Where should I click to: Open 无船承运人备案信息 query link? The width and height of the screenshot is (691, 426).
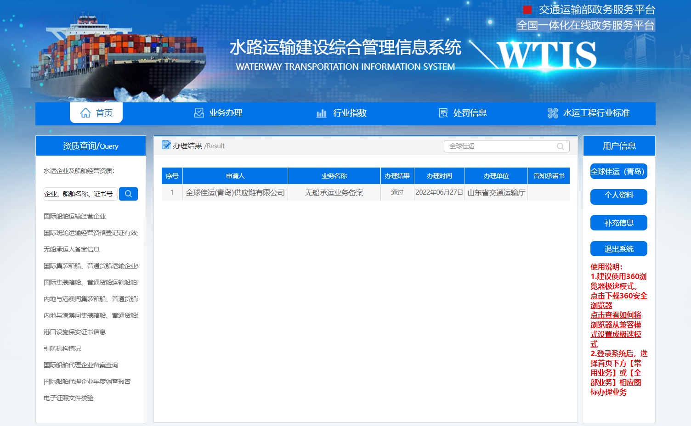click(72, 249)
